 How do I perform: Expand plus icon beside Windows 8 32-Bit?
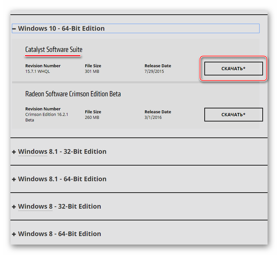click(x=14, y=207)
